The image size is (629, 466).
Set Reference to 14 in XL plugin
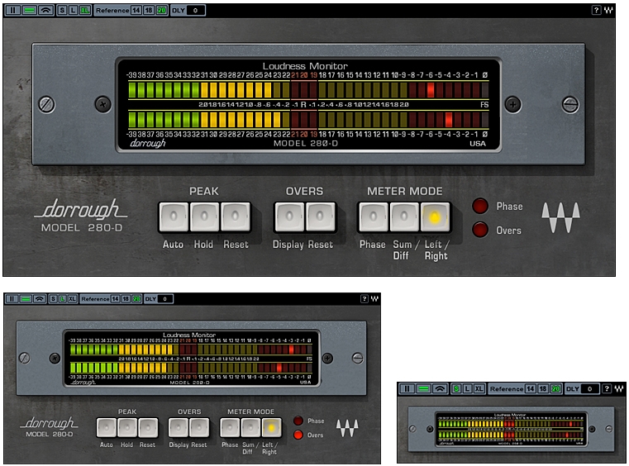136,10
